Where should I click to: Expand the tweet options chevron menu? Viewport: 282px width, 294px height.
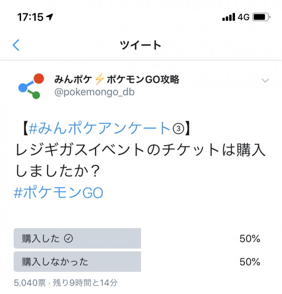click(x=265, y=81)
